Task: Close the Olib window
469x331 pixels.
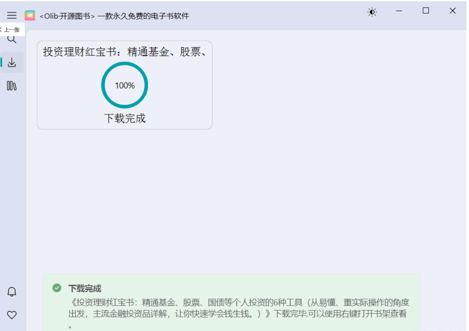Action: click(452, 11)
